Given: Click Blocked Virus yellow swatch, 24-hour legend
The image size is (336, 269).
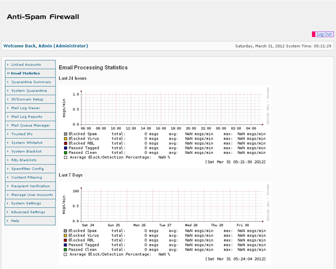Looking at the screenshot, I should [66, 139].
